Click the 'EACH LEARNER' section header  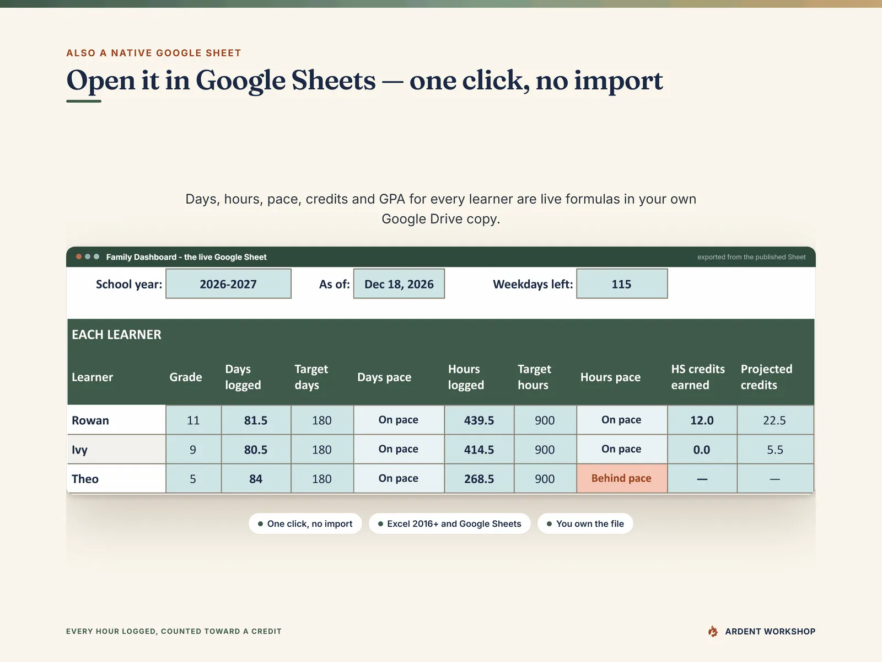116,335
